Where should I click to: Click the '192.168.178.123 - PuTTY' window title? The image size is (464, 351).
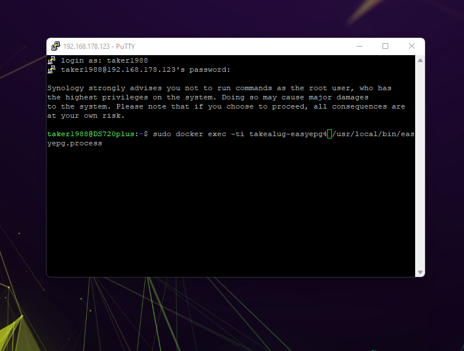(x=99, y=47)
